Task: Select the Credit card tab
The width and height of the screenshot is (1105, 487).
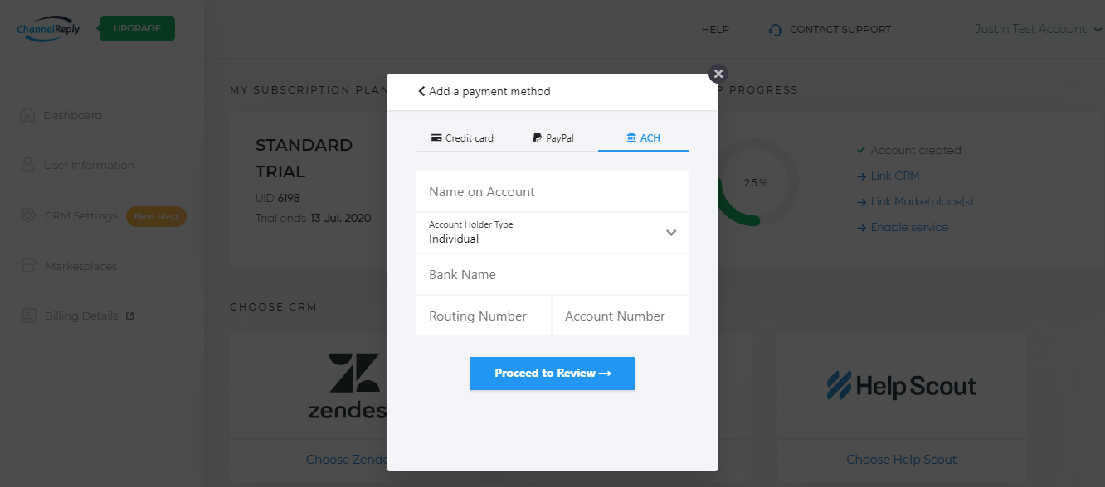Action: tap(462, 137)
